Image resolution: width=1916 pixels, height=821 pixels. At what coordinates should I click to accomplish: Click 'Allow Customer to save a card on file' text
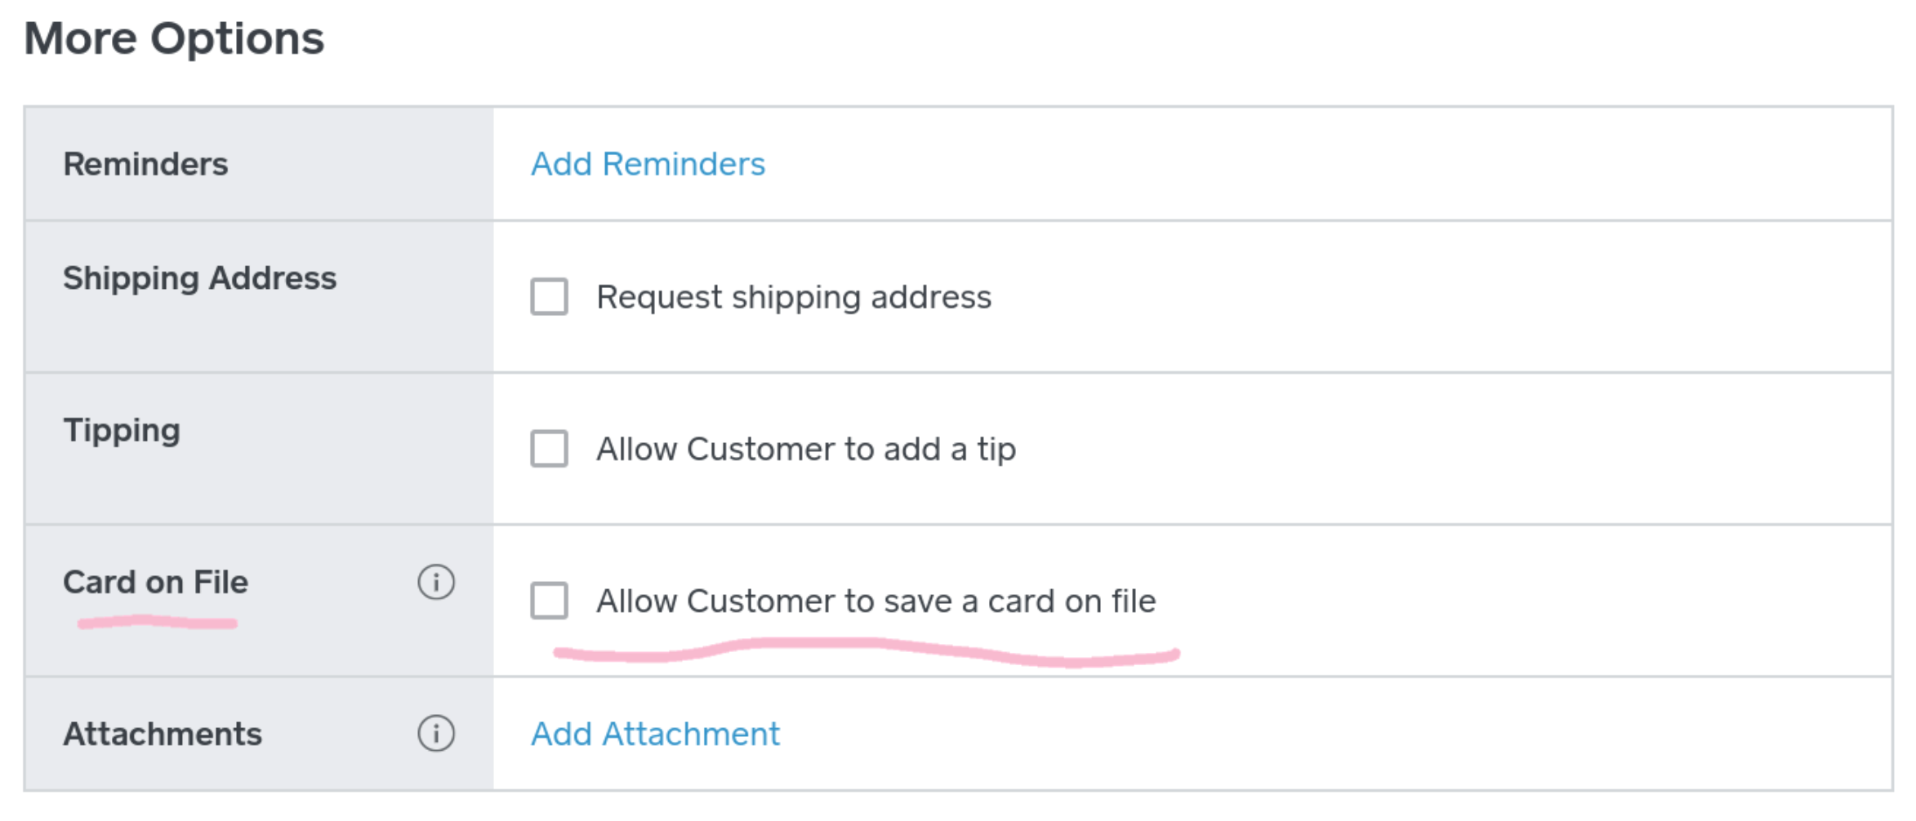876,601
